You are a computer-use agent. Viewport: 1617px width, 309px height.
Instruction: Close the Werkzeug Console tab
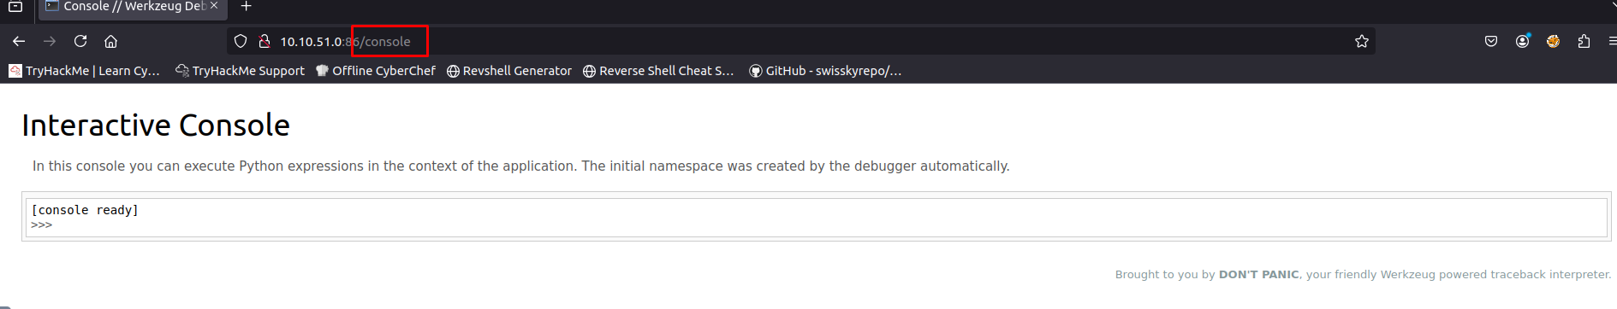click(x=214, y=6)
